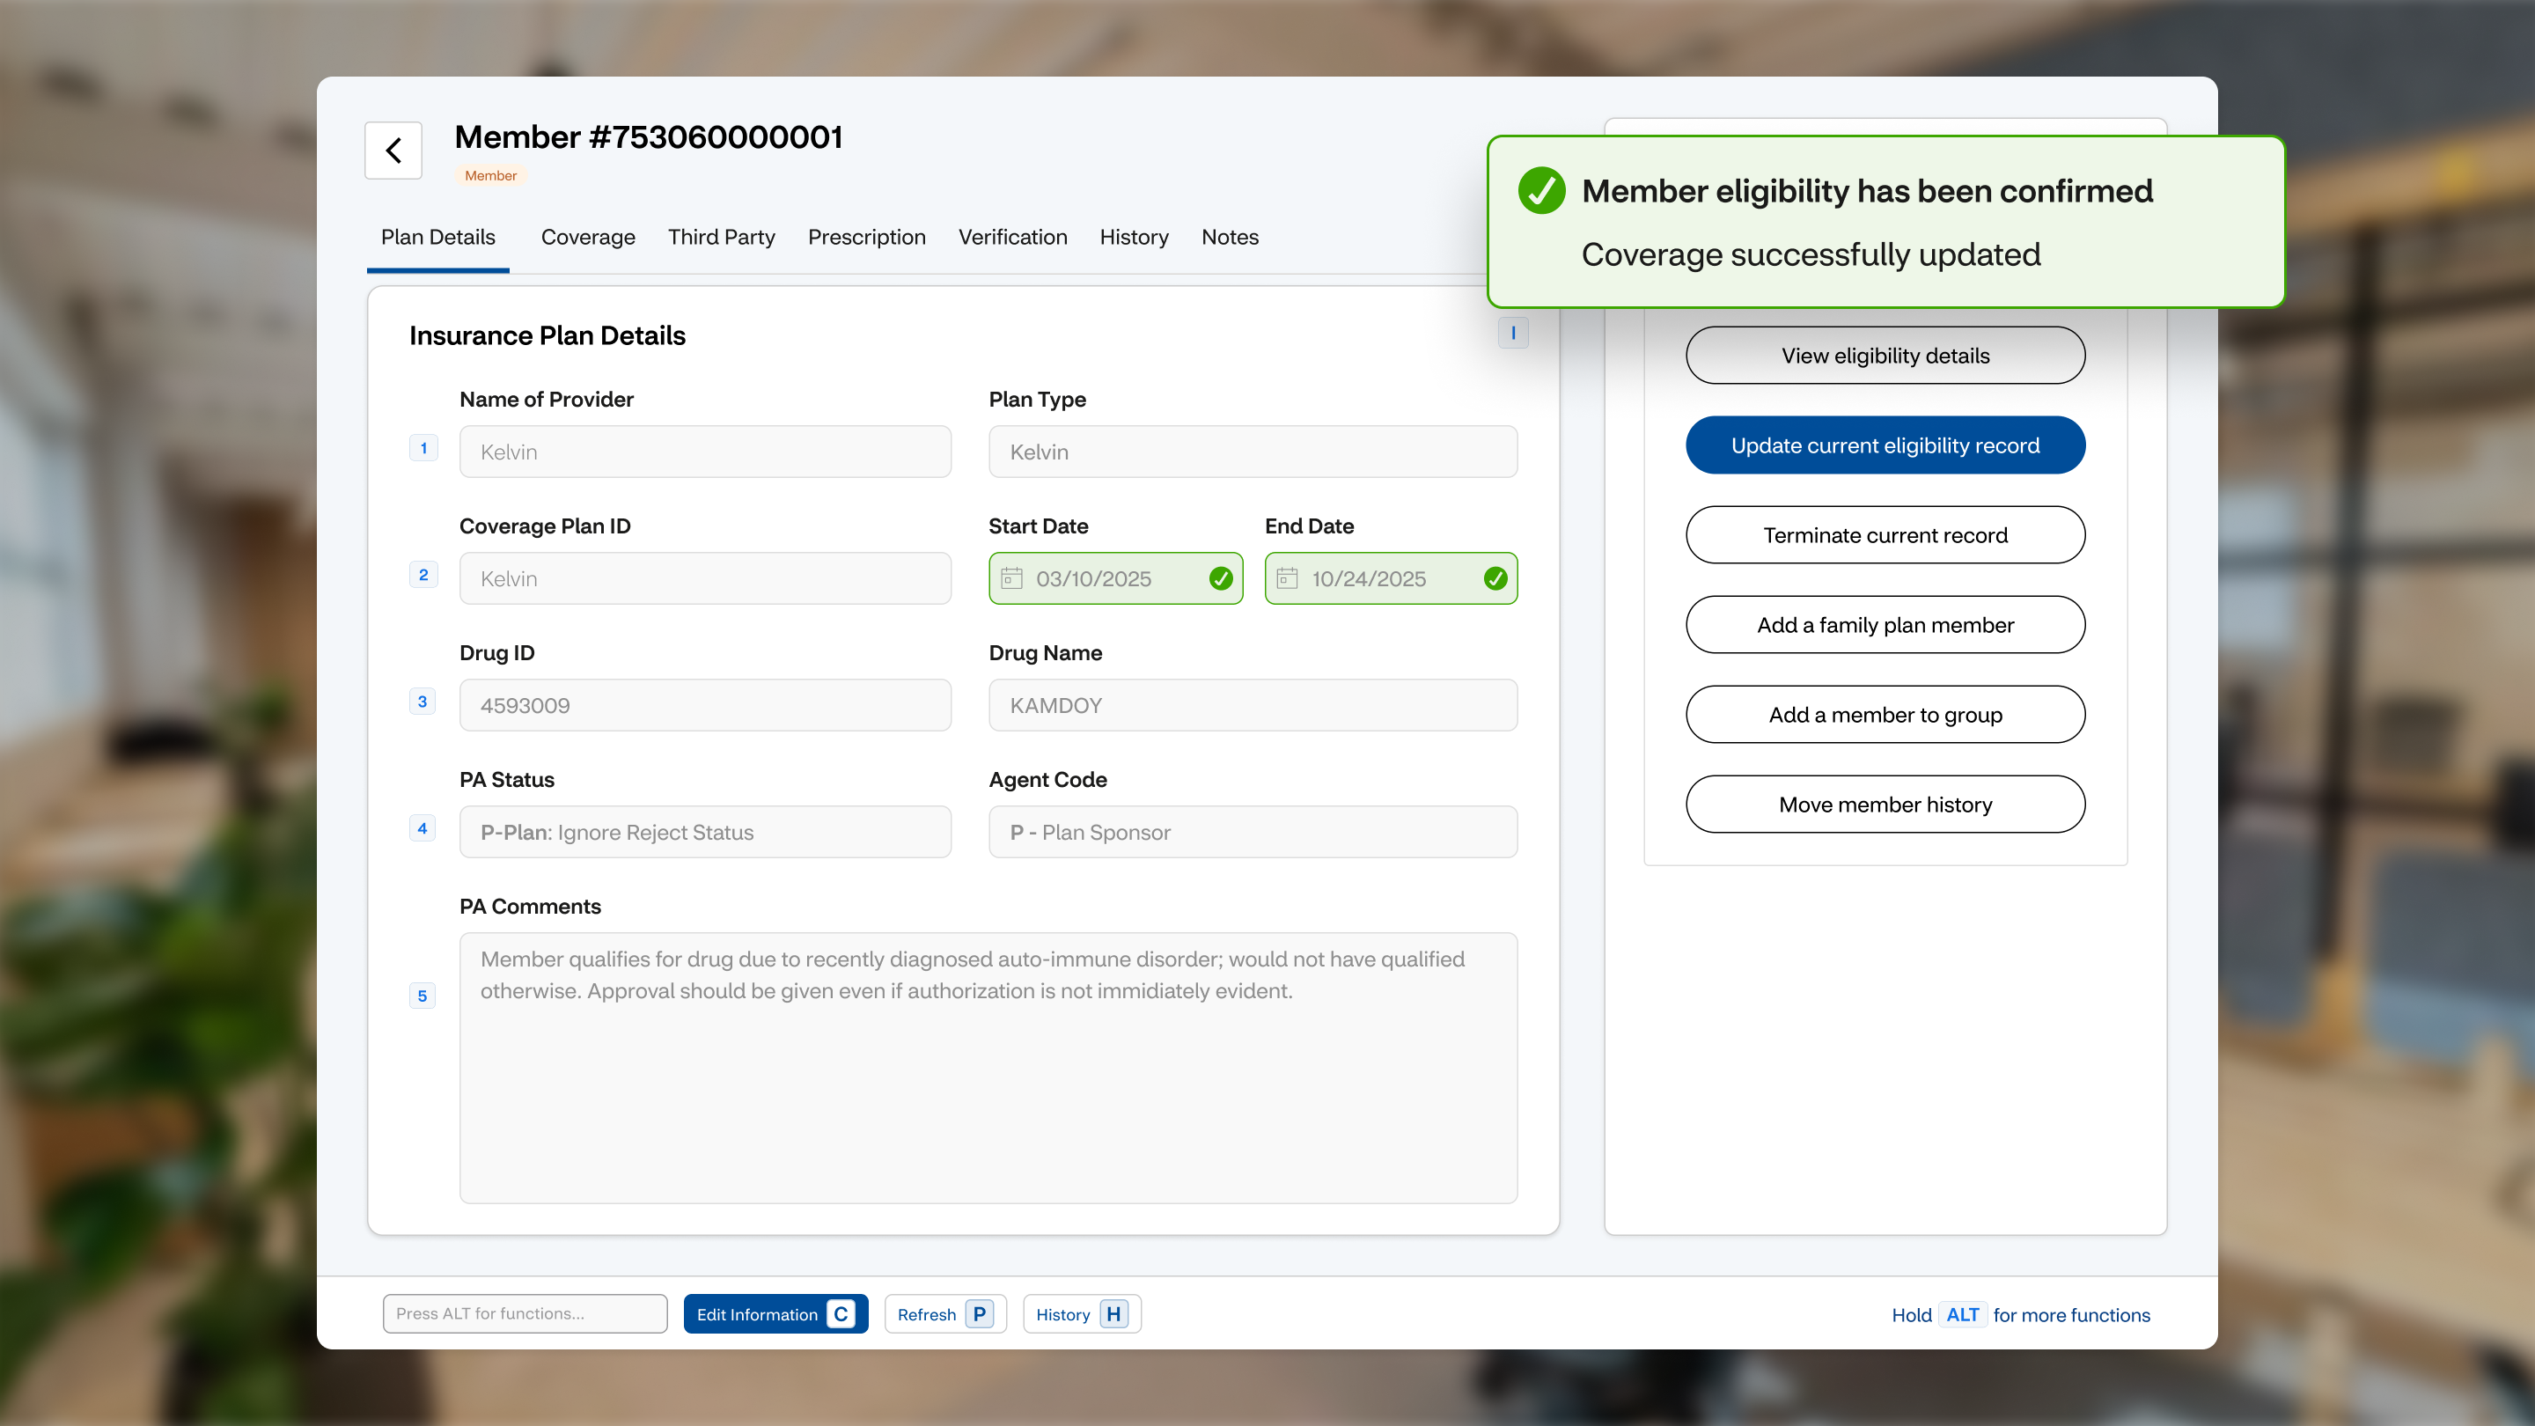Click Terminate current record button
Viewport: 2535px width, 1426px height.
pyautogui.click(x=1885, y=534)
